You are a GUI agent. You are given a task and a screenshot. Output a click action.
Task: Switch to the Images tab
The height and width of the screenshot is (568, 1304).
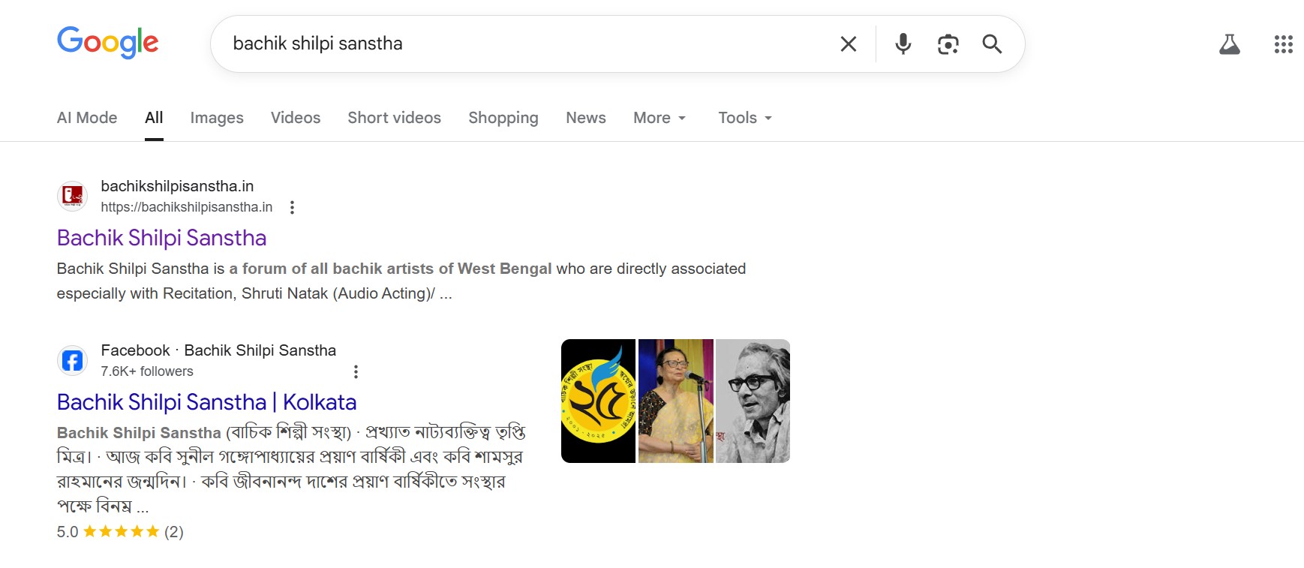click(x=217, y=118)
